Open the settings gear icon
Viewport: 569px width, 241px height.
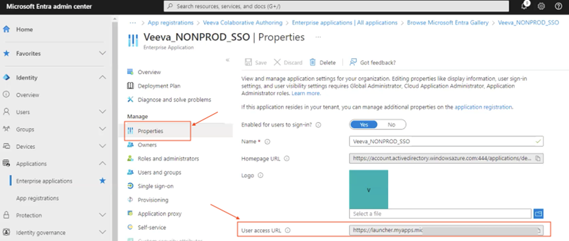(541, 6)
